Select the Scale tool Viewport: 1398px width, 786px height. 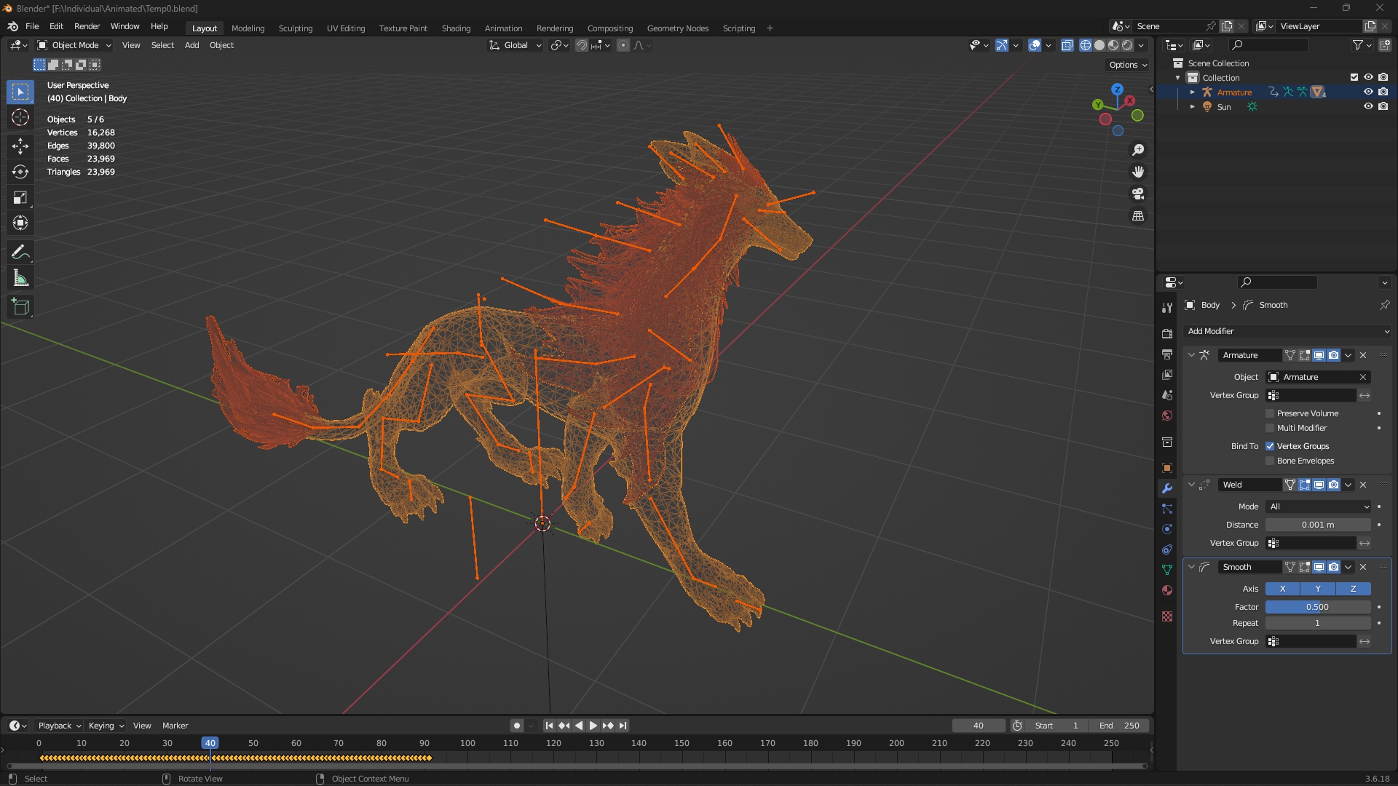click(x=20, y=197)
